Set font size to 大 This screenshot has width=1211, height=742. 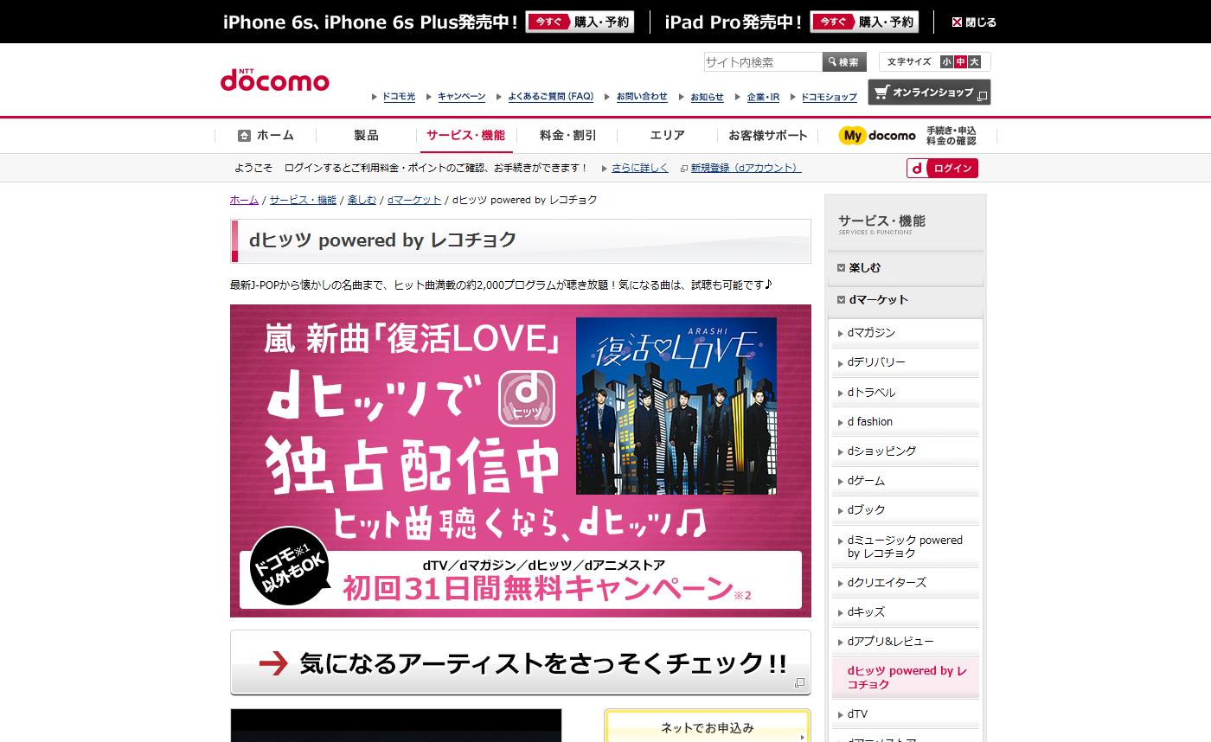point(974,61)
